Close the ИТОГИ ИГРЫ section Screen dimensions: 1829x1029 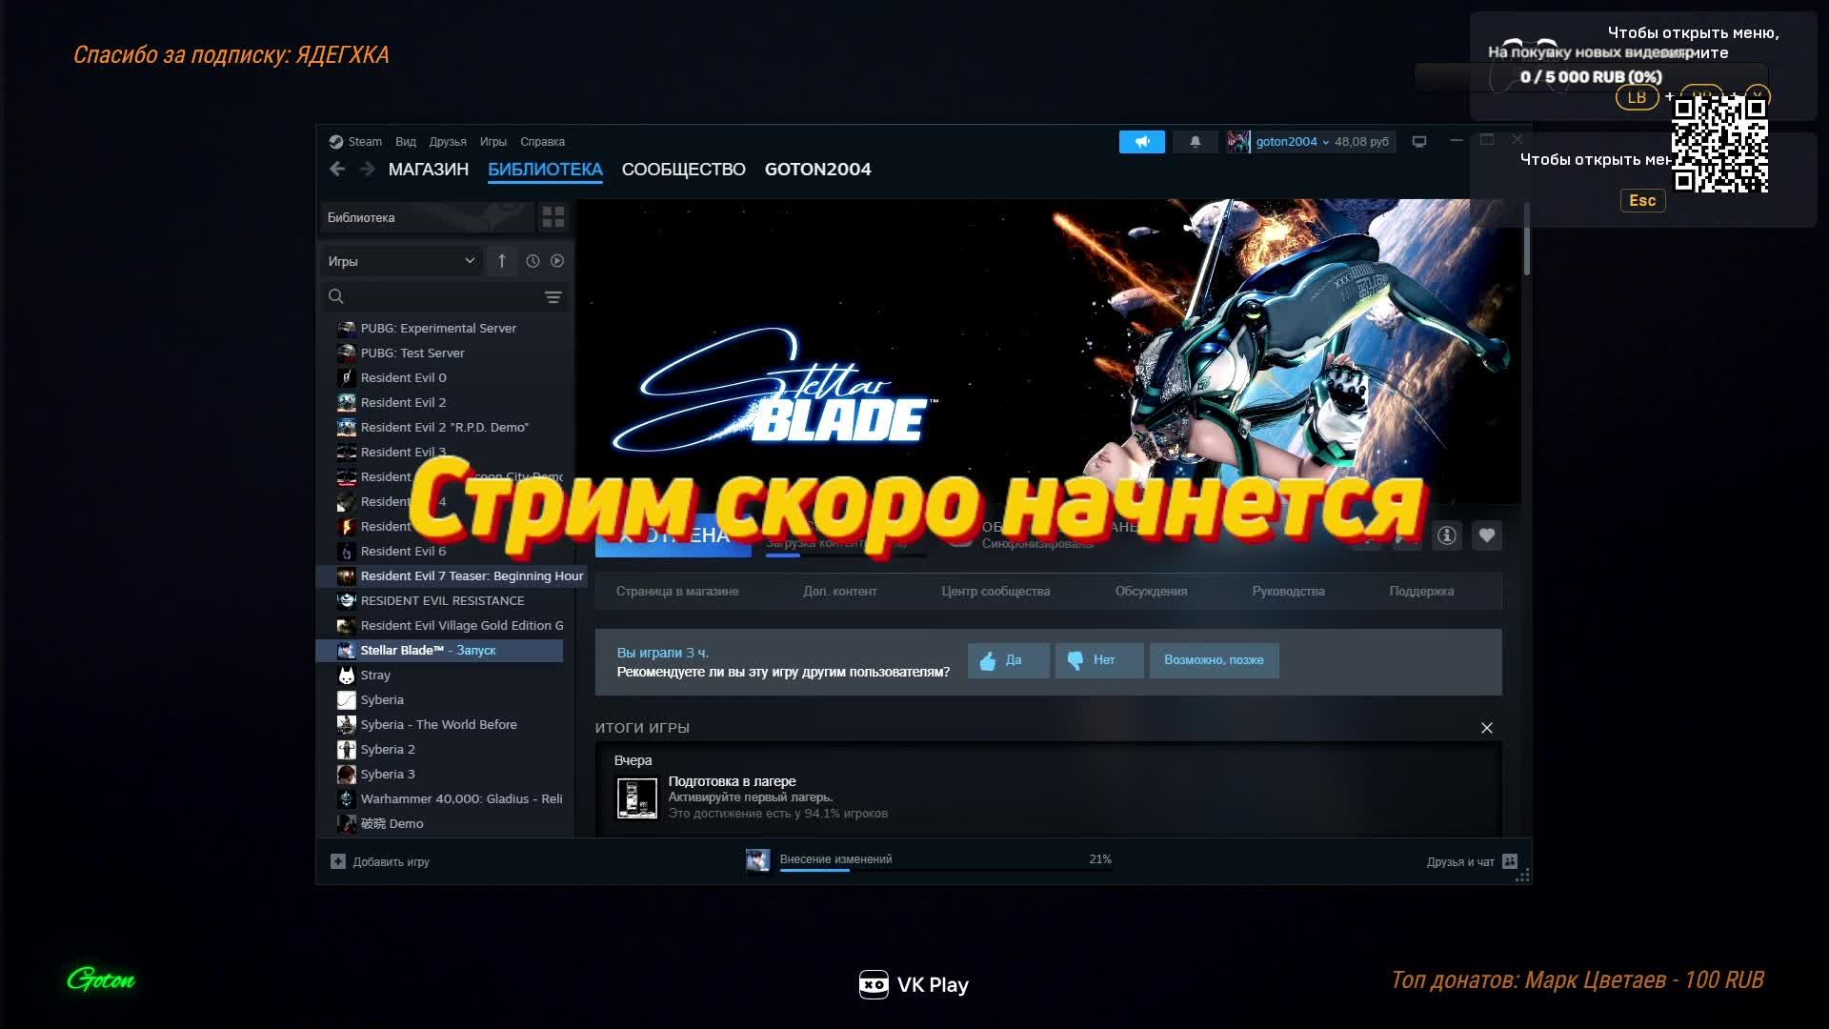1487,728
